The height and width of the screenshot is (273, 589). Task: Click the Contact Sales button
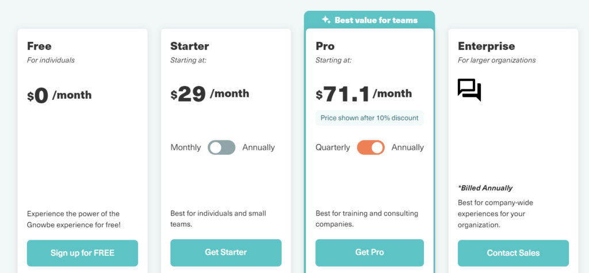tap(513, 253)
